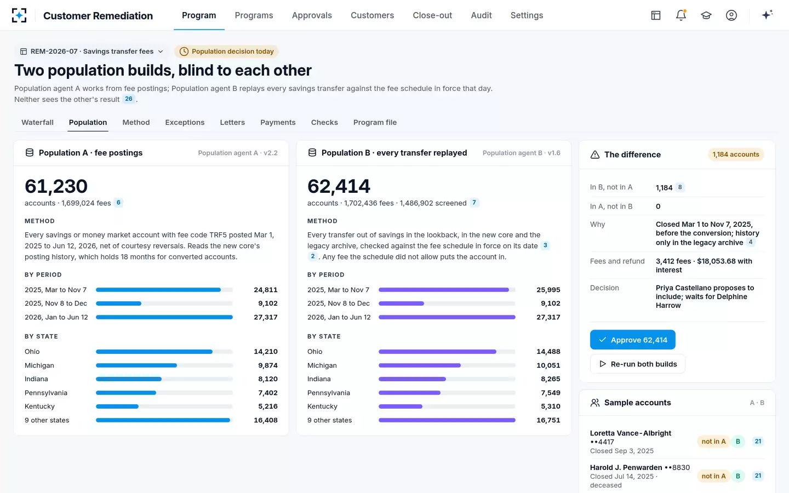Click the 62,414 accounts total
Screen dimensions: 789x493
(339, 186)
